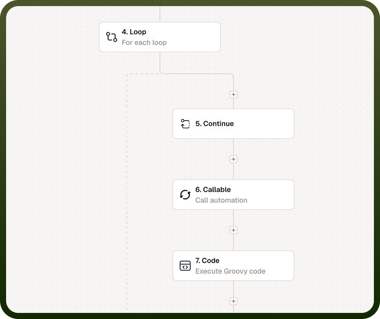Click the Continue step loop-arrow icon
The height and width of the screenshot is (319, 380).
tap(185, 124)
